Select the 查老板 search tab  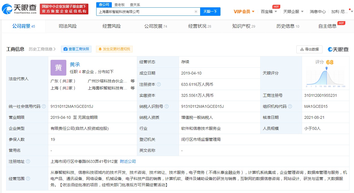click(119, 5)
